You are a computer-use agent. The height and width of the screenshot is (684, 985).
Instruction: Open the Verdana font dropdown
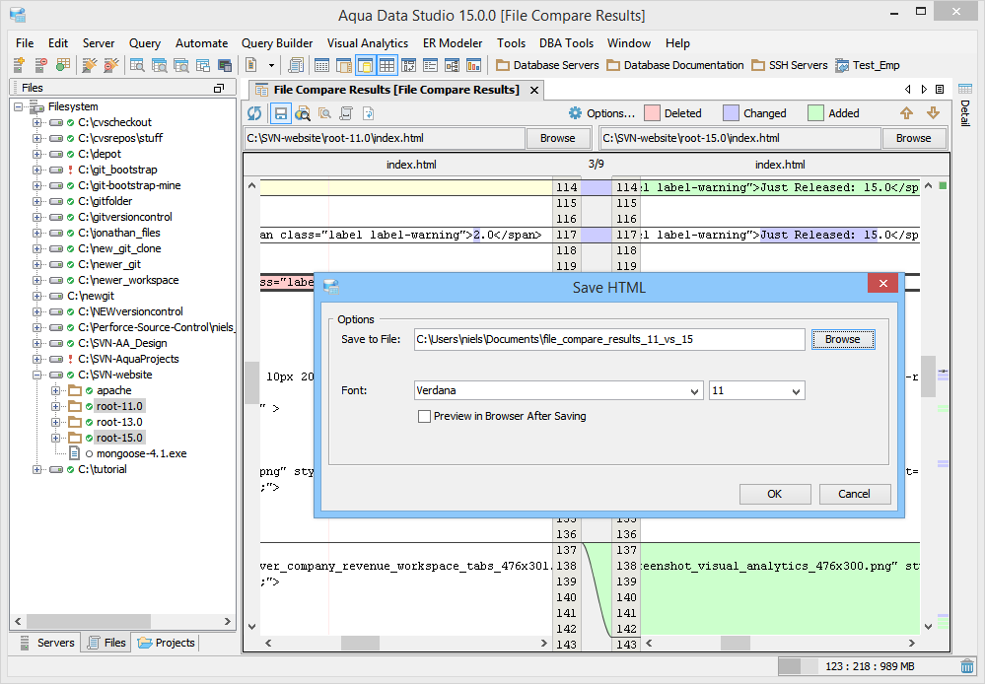coord(694,390)
